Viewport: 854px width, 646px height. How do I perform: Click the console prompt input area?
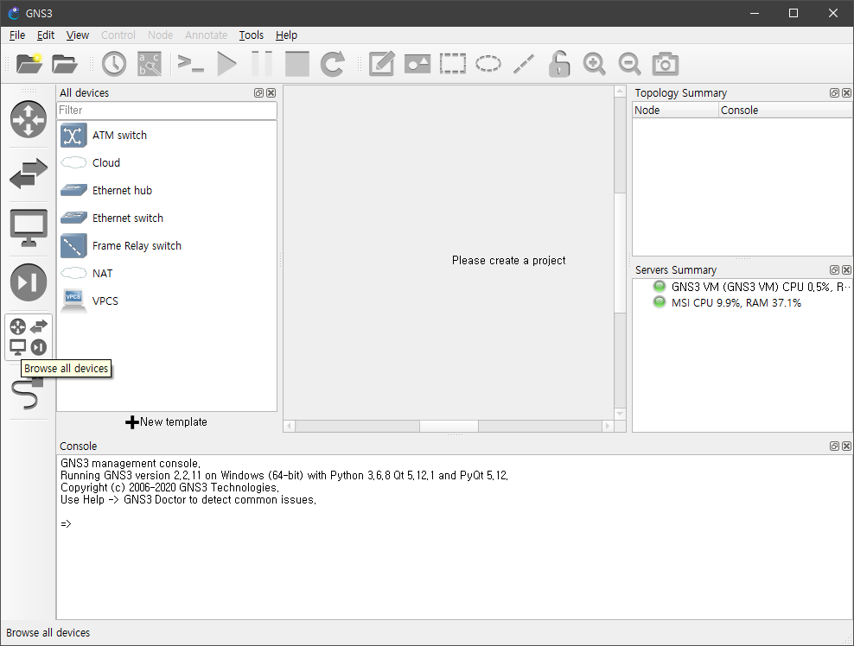click(455, 524)
